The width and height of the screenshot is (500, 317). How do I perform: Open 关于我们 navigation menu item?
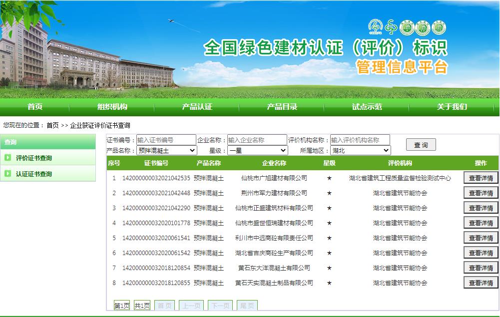click(x=452, y=107)
